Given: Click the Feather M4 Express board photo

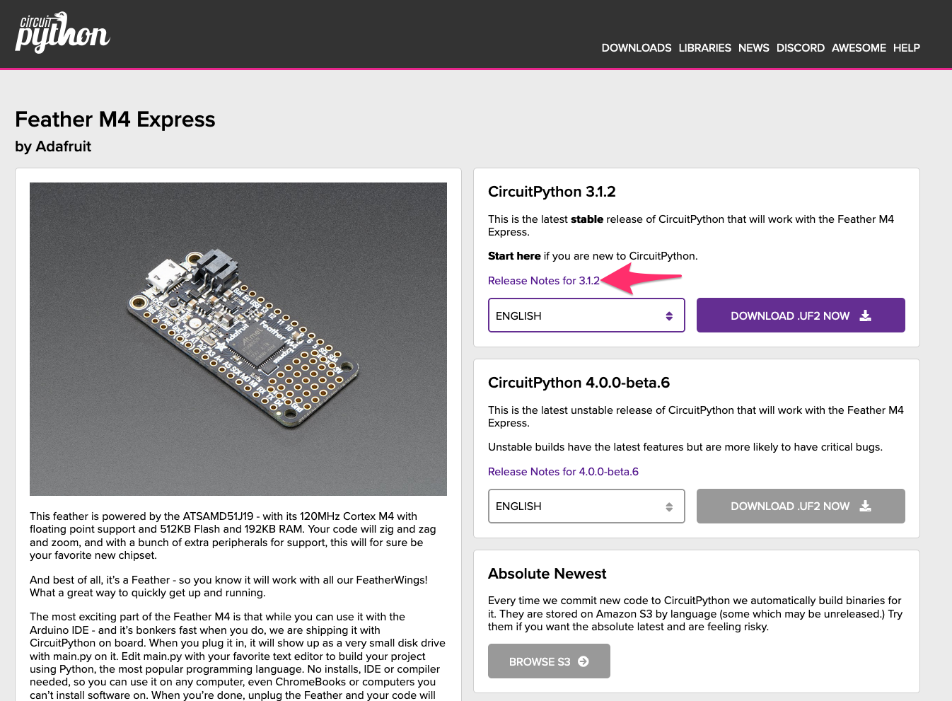Looking at the screenshot, I should coord(238,339).
